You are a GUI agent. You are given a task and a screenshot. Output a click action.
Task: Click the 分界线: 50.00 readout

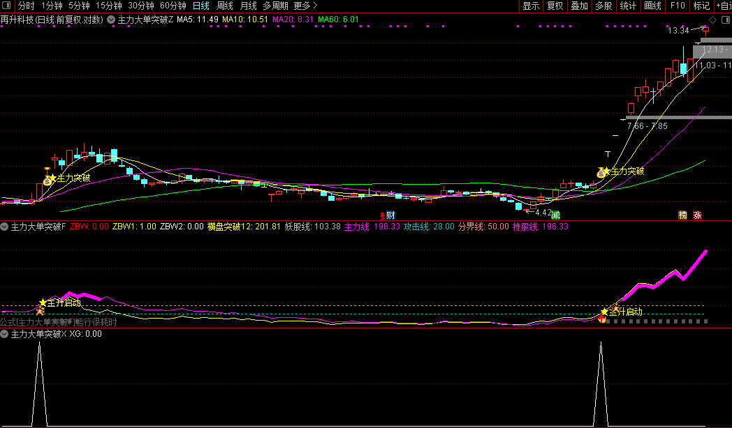[483, 227]
